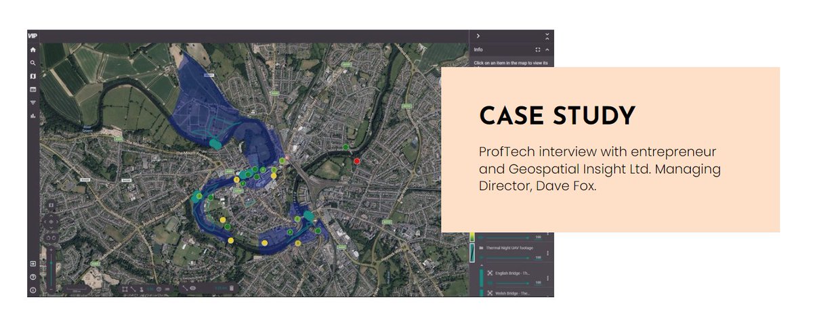Screen dimensions: 813x314
Task: Delete measurement with trash icon
Action: coord(232,288)
